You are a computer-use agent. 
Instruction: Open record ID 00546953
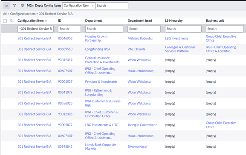65,39
